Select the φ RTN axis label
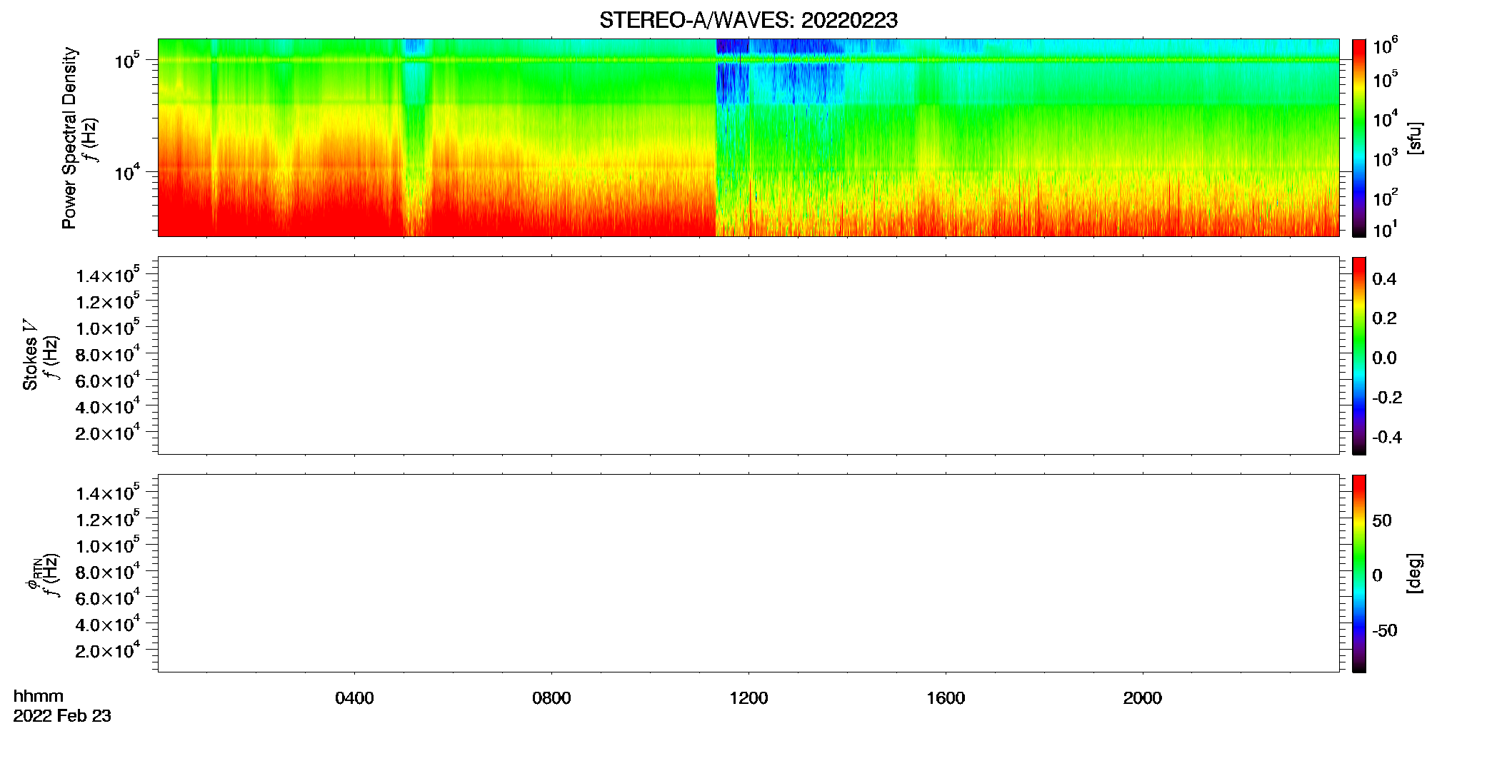The image size is (1497, 771). tap(34, 573)
